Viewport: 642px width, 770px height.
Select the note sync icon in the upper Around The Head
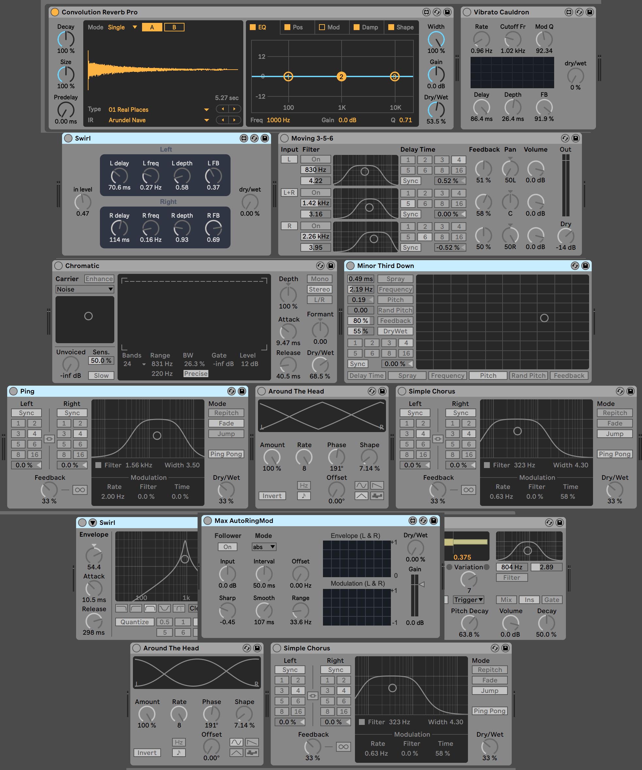click(304, 496)
